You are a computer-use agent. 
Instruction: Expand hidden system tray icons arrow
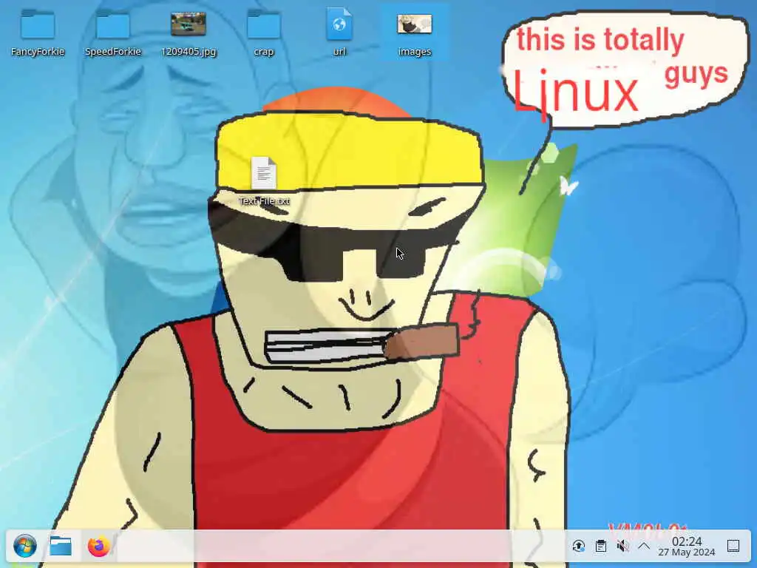pos(644,547)
